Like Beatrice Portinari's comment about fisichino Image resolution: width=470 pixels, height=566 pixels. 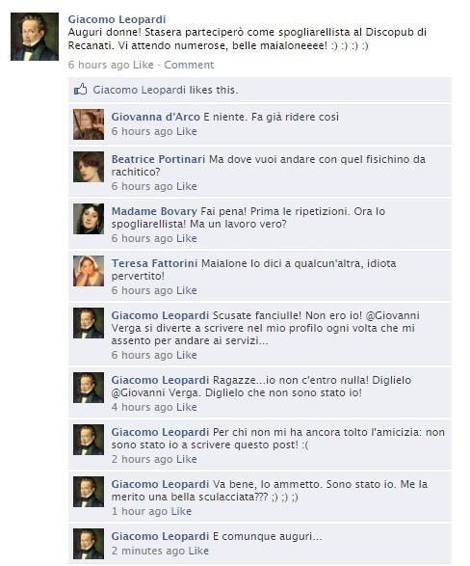[187, 186]
